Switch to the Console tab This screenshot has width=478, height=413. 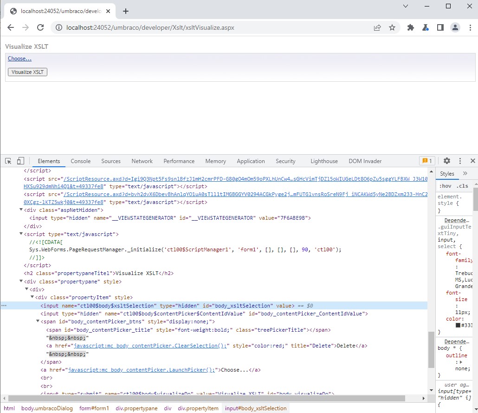pyautogui.click(x=80, y=161)
